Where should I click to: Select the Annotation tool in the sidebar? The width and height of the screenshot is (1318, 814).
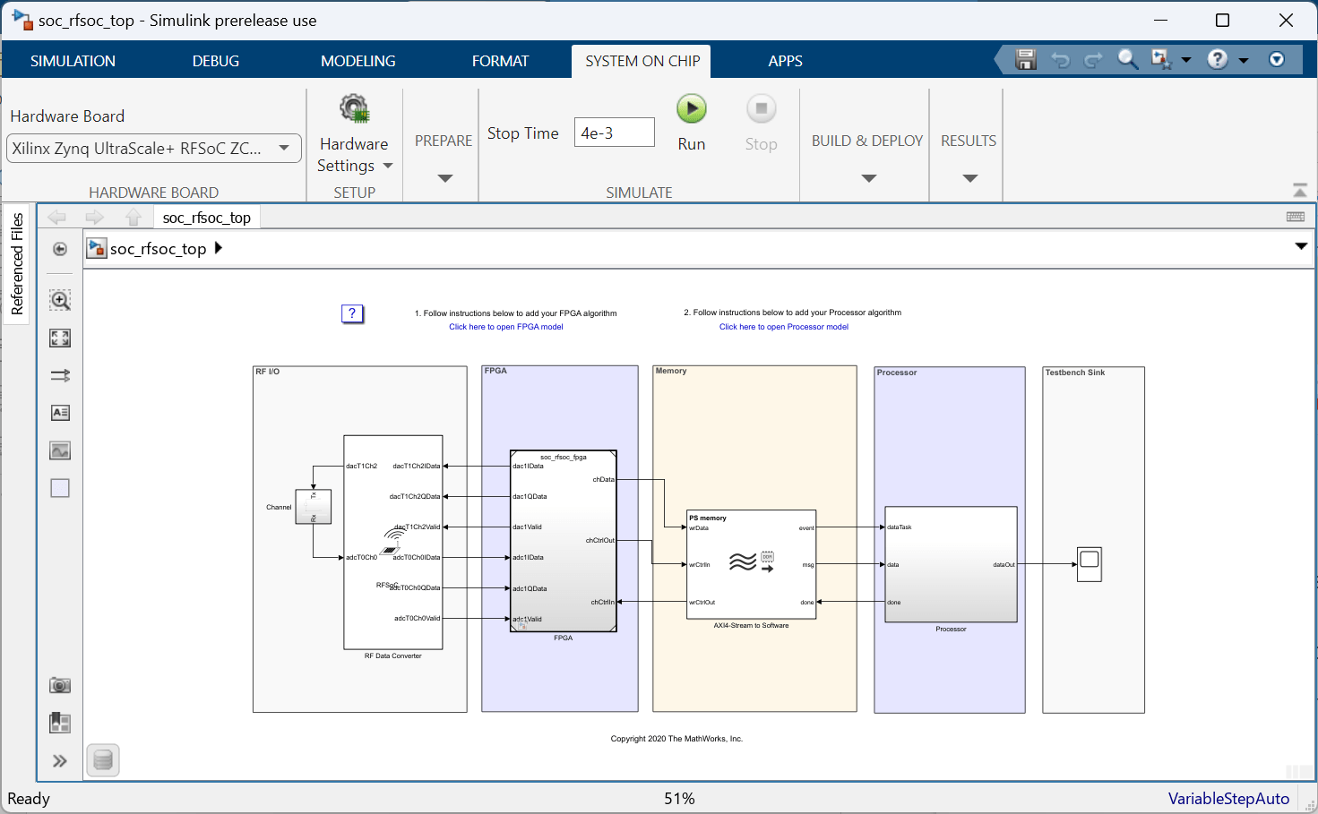click(x=59, y=412)
